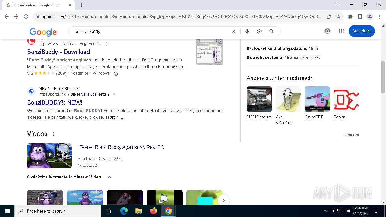Click into the bonzai buddy search field
386x217 pixels.
point(151,31)
